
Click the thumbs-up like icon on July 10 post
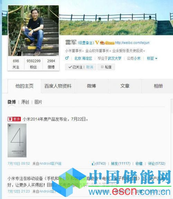coord(93,164)
